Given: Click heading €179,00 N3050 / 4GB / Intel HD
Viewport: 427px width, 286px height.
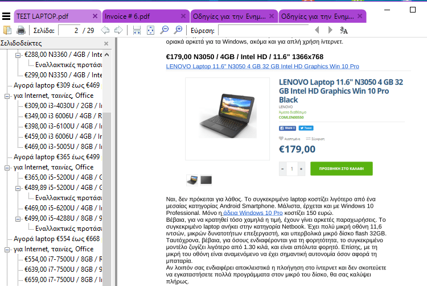Looking at the screenshot, I should coord(245,57).
